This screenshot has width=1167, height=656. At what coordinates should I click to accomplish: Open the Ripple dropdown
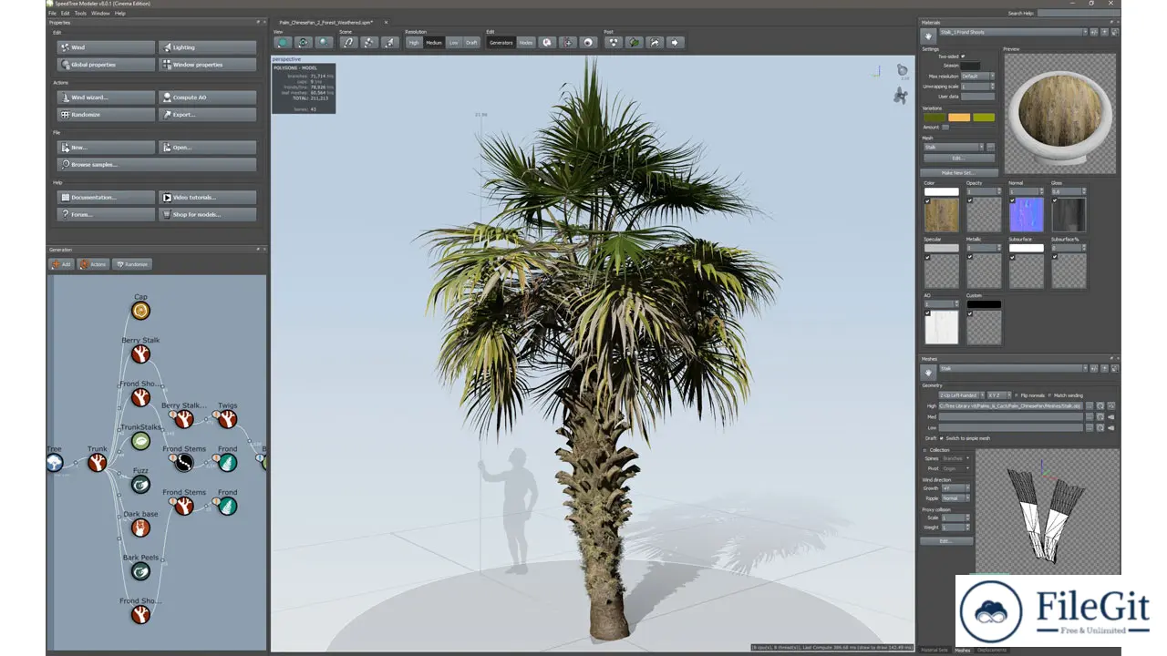click(x=955, y=498)
